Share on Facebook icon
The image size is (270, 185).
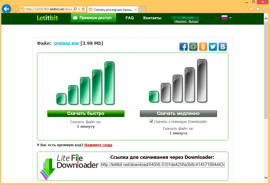[184, 47]
